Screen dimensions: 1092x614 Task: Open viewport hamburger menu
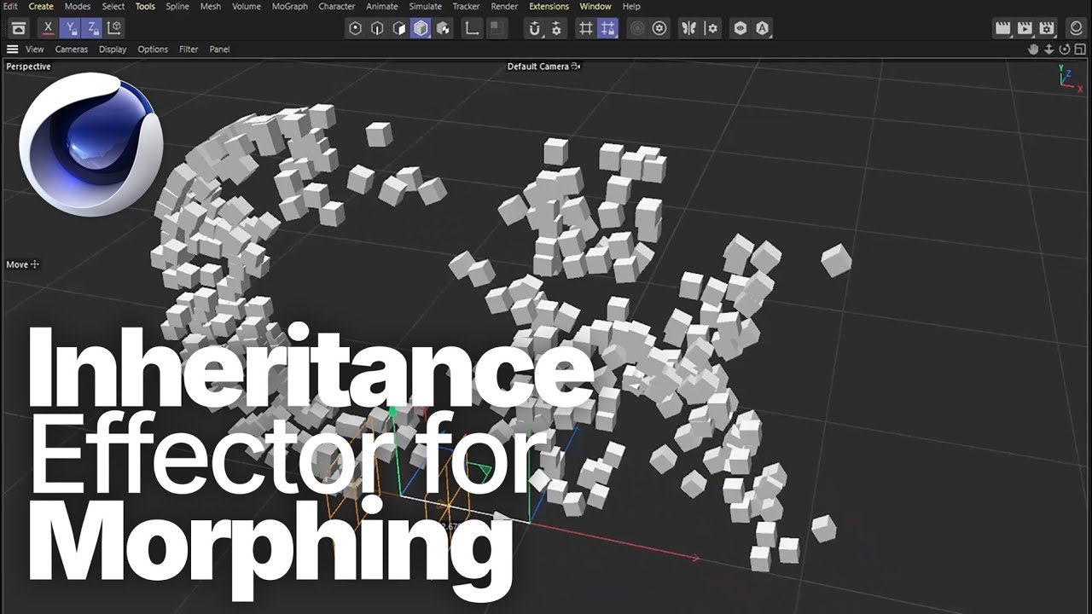coord(13,49)
